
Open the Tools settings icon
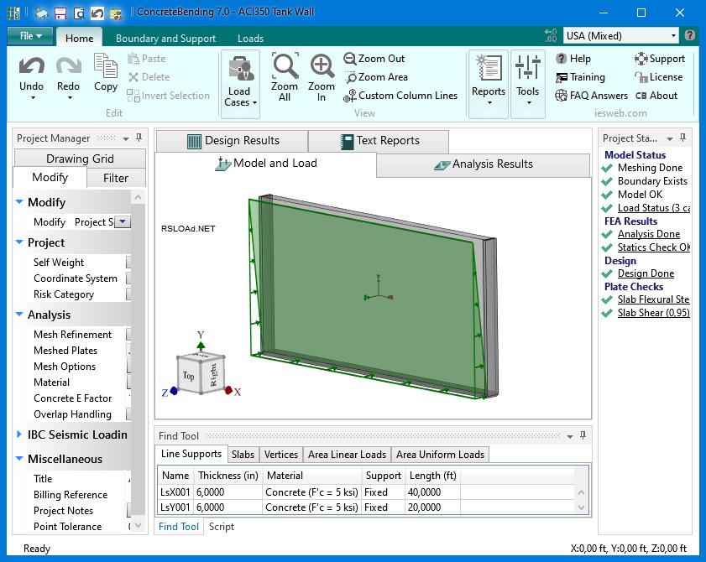click(527, 69)
